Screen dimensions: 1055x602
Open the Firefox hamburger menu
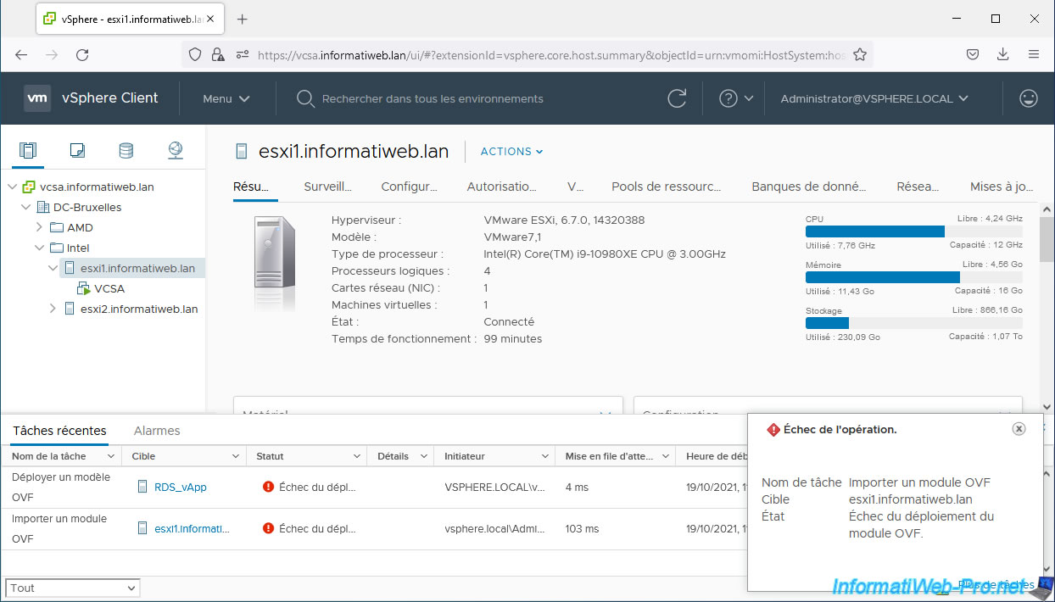(x=1034, y=54)
